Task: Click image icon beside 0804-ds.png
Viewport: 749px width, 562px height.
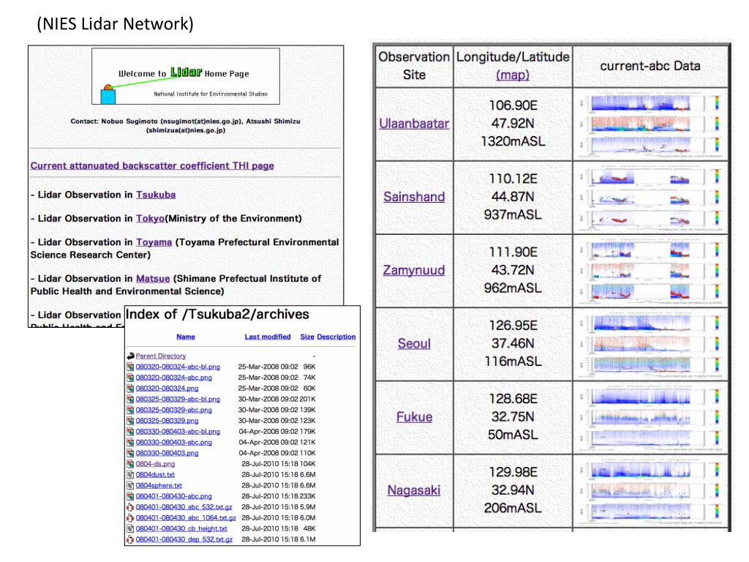Action: pyautogui.click(x=130, y=463)
